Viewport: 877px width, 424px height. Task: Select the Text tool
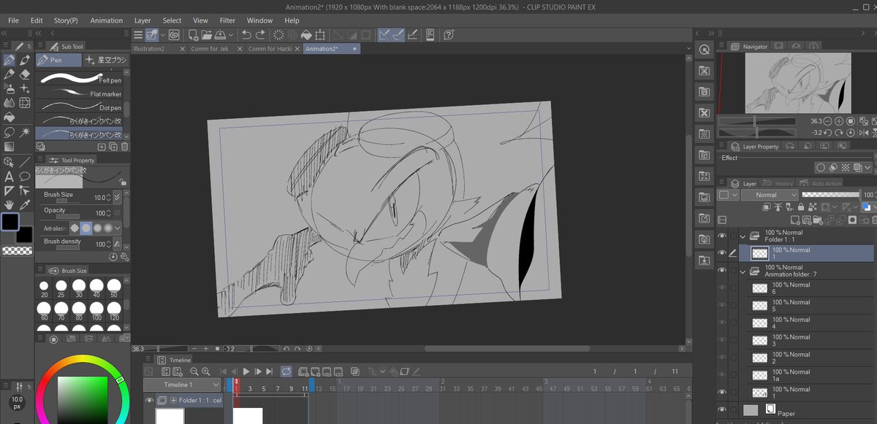point(10,176)
